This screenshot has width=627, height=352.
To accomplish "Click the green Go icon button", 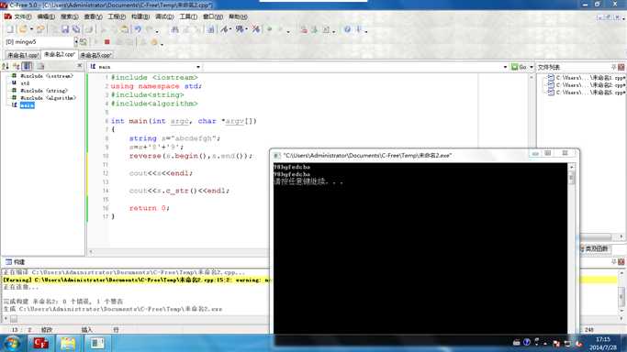I will pyautogui.click(x=519, y=67).
